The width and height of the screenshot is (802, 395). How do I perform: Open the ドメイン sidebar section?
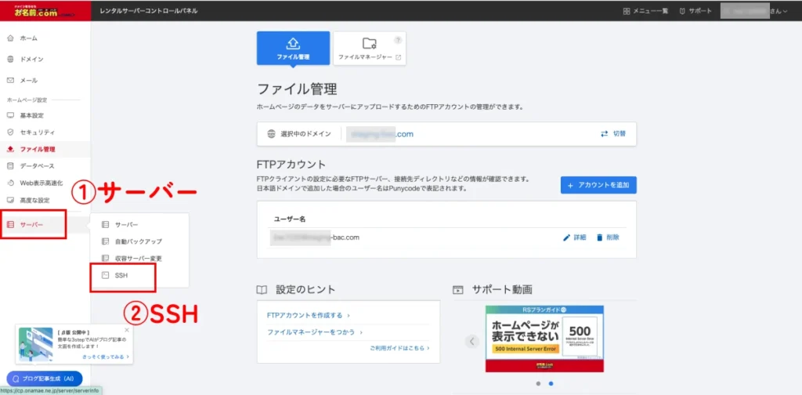point(31,59)
